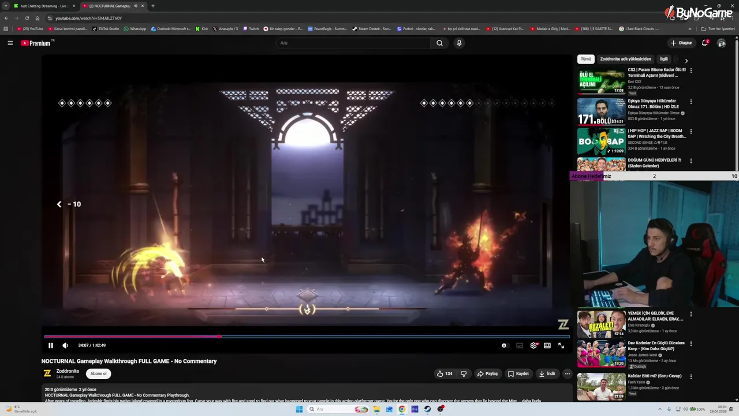Screen dimensions: 739x416
Task: Open options for Eşkıya Dünyaya Hükümdar Olmaz video
Action: pyautogui.click(x=691, y=102)
